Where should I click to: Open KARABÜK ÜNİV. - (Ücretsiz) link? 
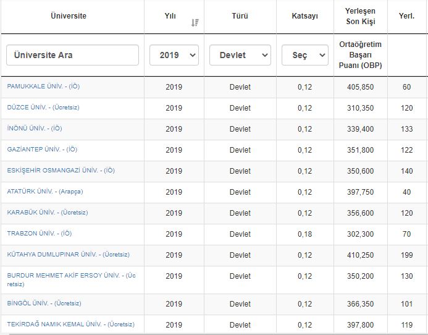pyautogui.click(x=48, y=213)
